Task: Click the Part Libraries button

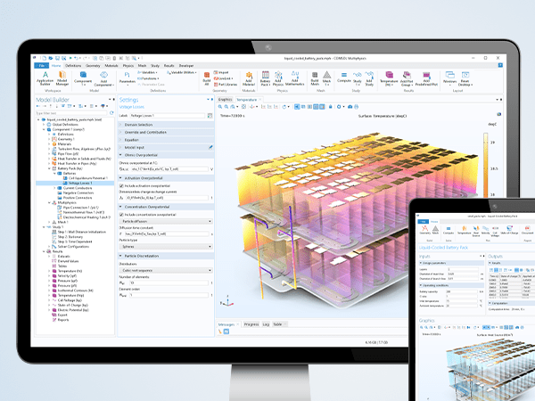Action: pos(226,85)
